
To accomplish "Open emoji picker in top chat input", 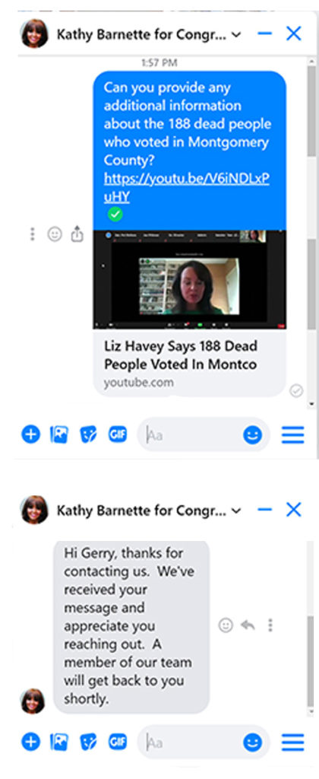I will click(x=252, y=435).
